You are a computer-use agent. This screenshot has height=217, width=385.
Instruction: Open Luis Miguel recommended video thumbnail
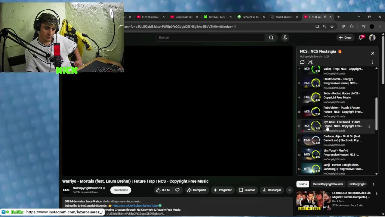coord(313,200)
